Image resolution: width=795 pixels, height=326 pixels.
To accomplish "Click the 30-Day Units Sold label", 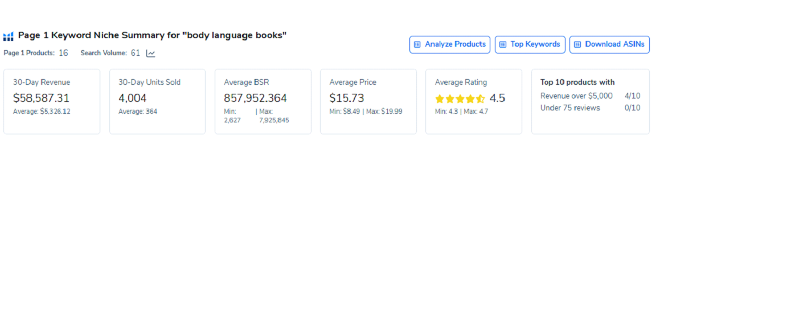I will pos(149,82).
